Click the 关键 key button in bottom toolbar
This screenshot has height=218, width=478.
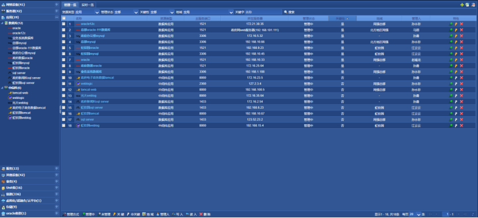pos(119,215)
